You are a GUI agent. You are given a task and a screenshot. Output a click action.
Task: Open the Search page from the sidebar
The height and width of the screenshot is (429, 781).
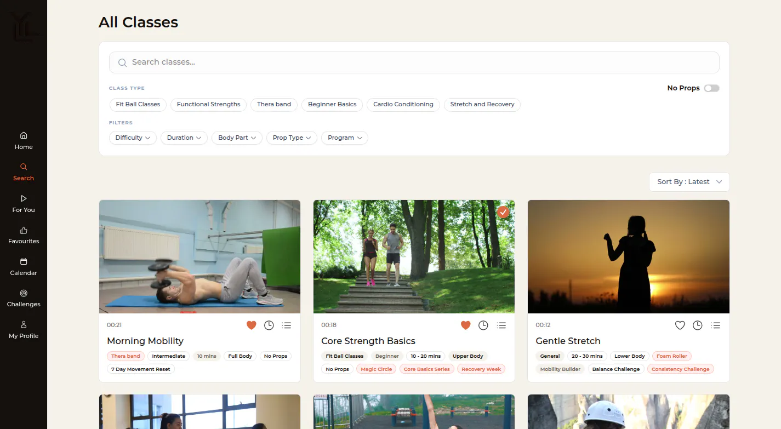click(x=24, y=172)
